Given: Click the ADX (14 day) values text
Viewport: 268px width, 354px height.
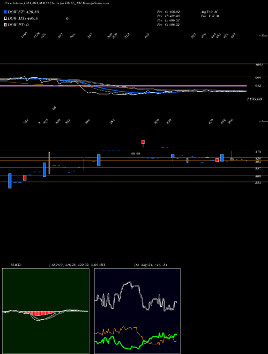Looking at the screenshot, I should click(x=151, y=265).
